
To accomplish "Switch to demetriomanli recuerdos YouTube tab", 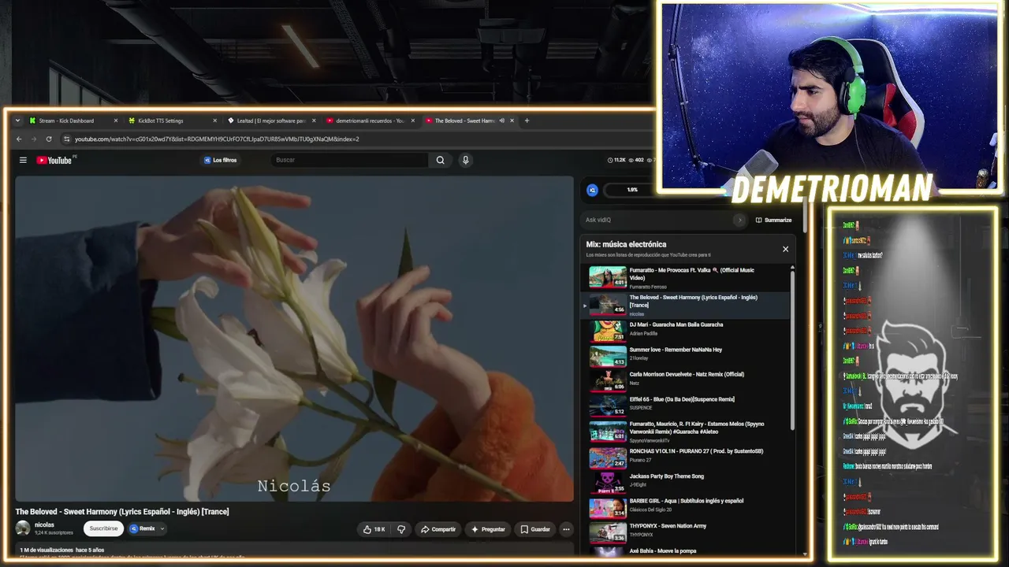I will point(370,120).
